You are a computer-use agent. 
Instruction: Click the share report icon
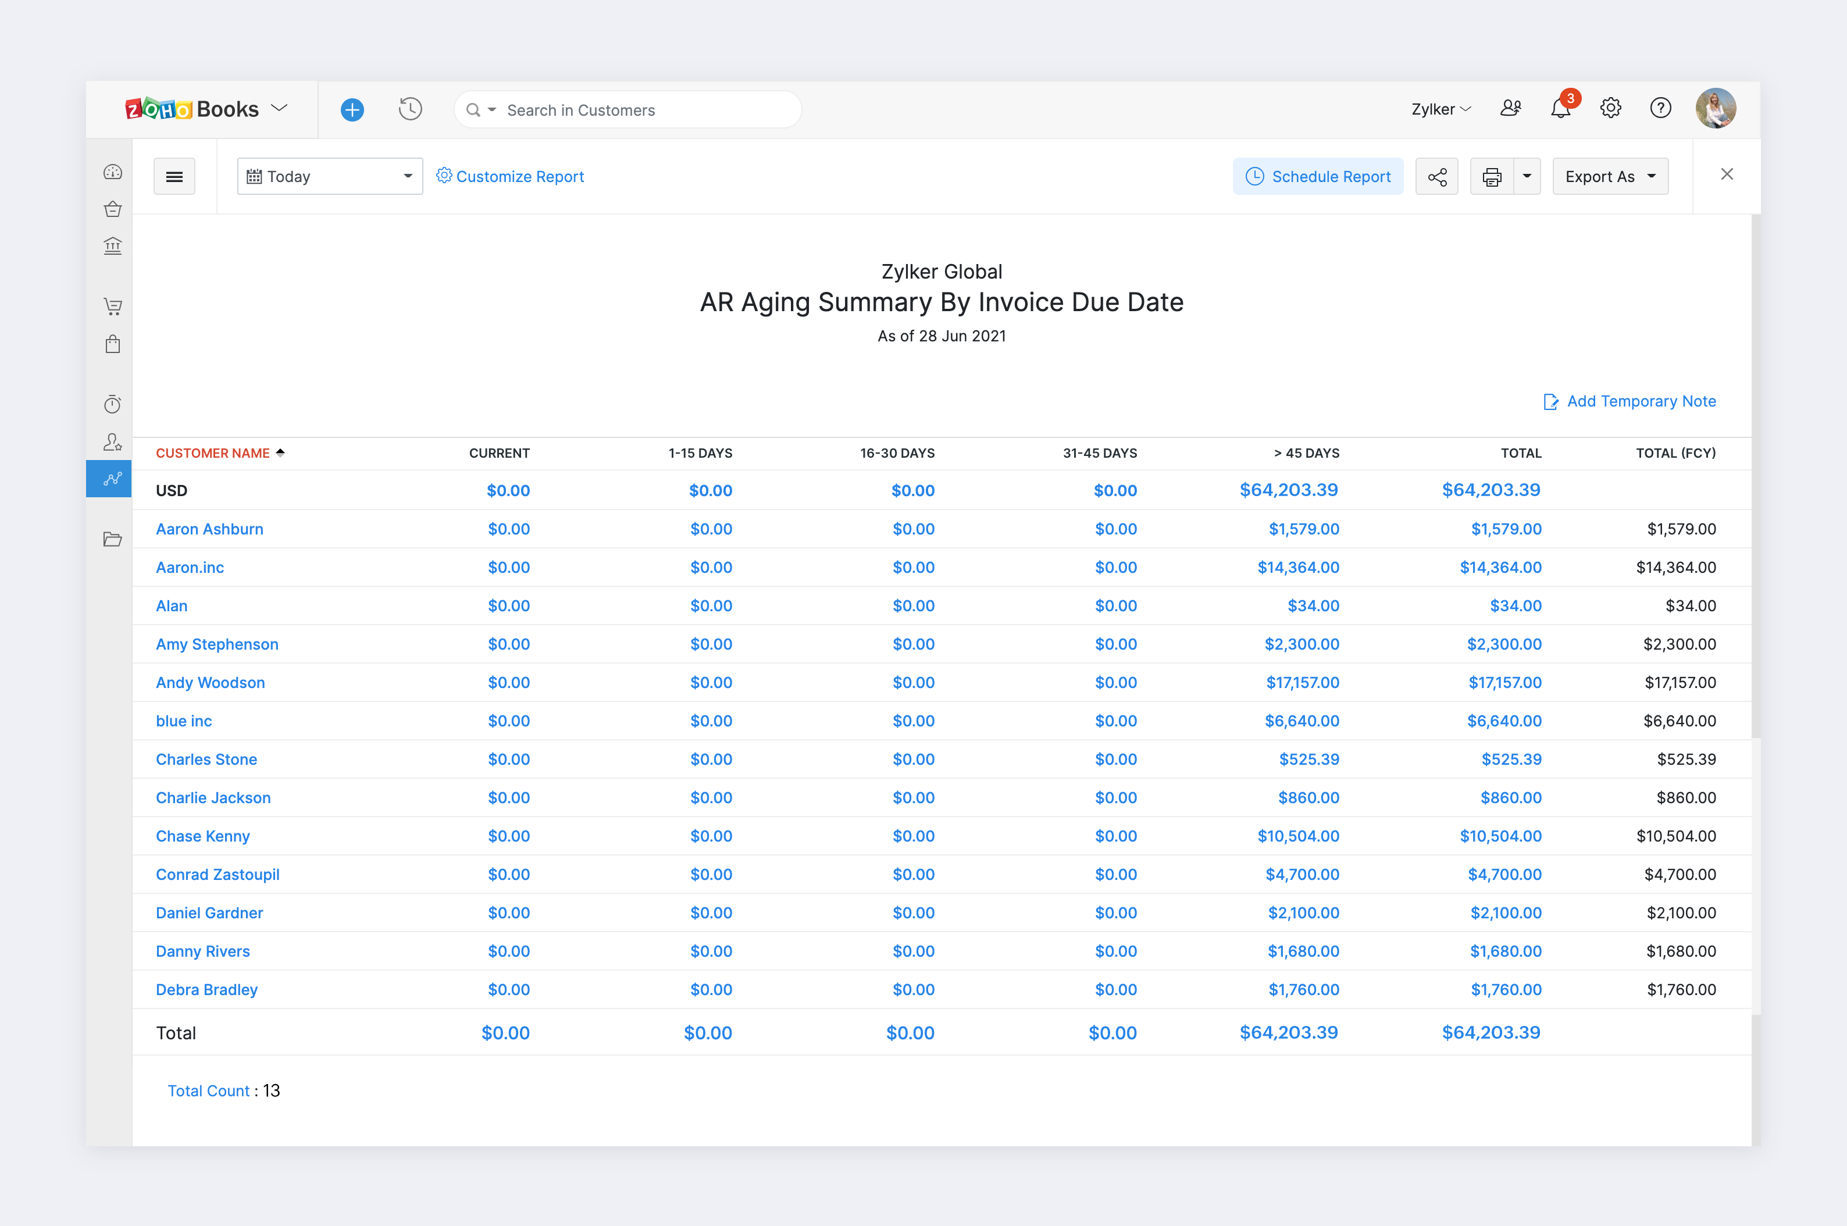coord(1436,177)
